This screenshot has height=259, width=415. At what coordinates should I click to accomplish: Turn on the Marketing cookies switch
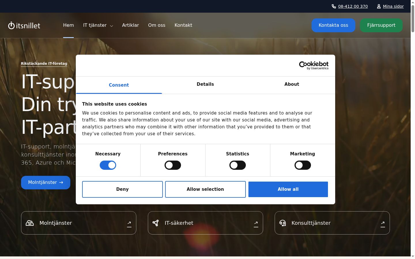click(303, 165)
